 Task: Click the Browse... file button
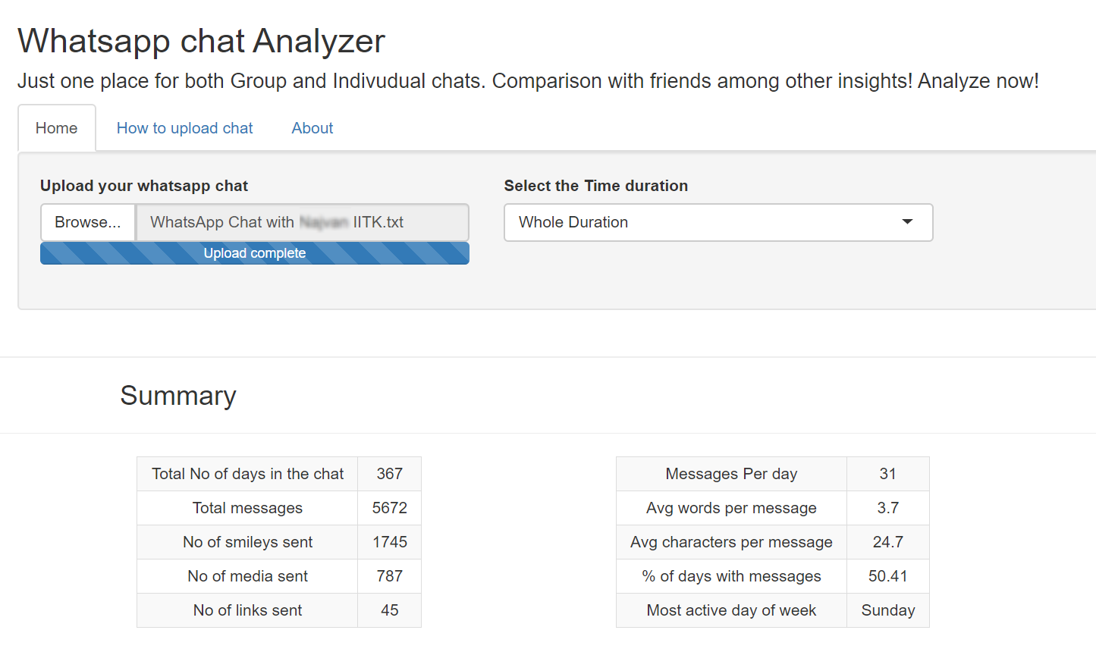[x=88, y=222]
